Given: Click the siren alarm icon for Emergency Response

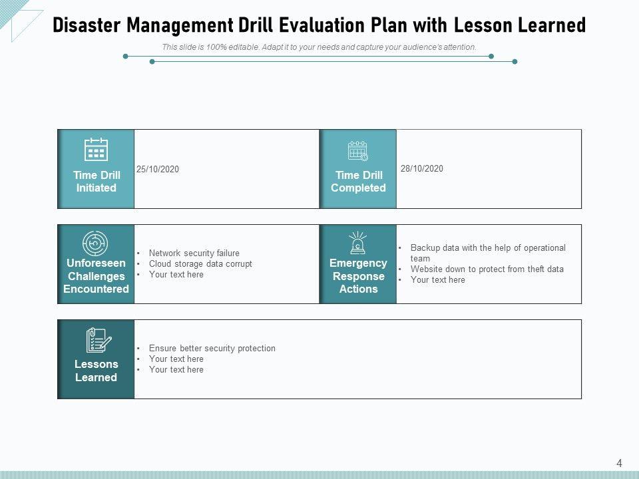Looking at the screenshot, I should 358,243.
